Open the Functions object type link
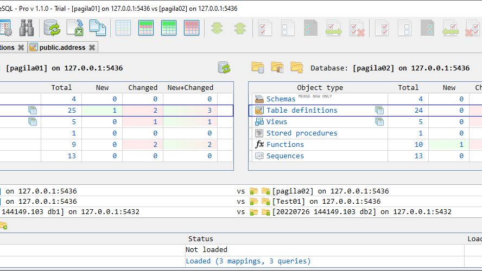The width and height of the screenshot is (482, 271). pos(285,145)
